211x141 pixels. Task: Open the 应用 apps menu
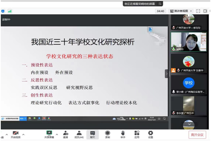click(137, 134)
